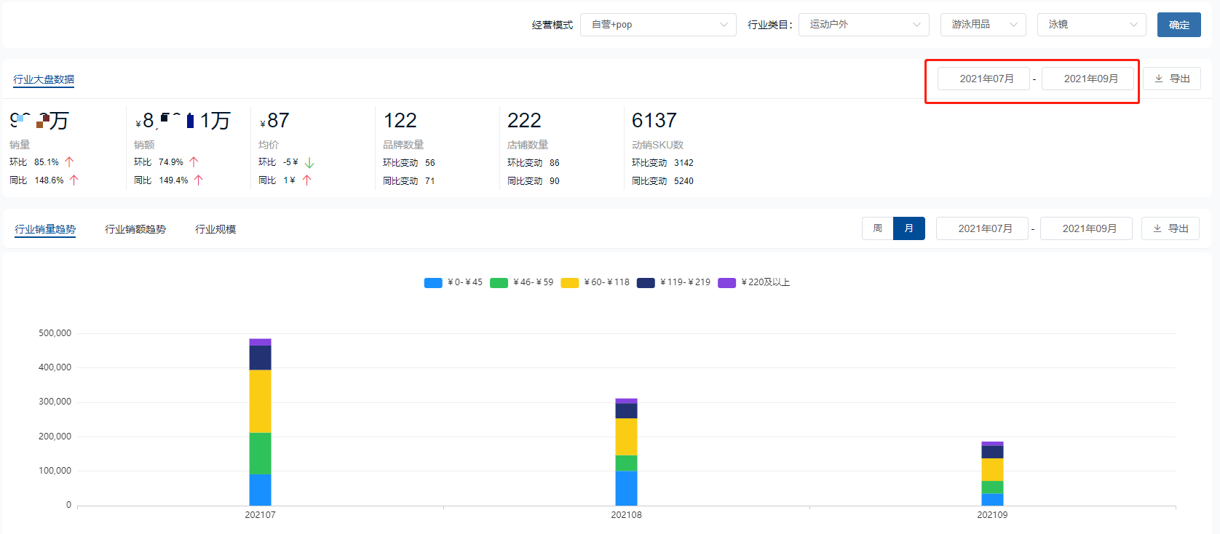The image size is (1220, 534).
Task: Expand the 泳镜 category dropdown
Action: pos(1091,25)
